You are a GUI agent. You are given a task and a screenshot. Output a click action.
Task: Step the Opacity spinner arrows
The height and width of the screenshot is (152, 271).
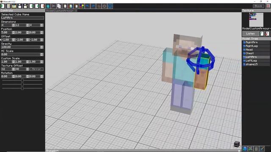click(x=41, y=47)
